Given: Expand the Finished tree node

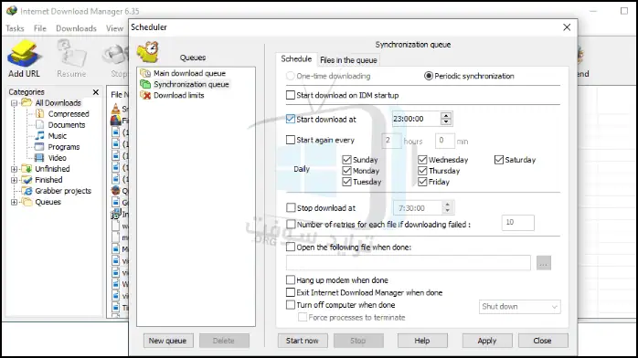Looking at the screenshot, I should (15, 180).
